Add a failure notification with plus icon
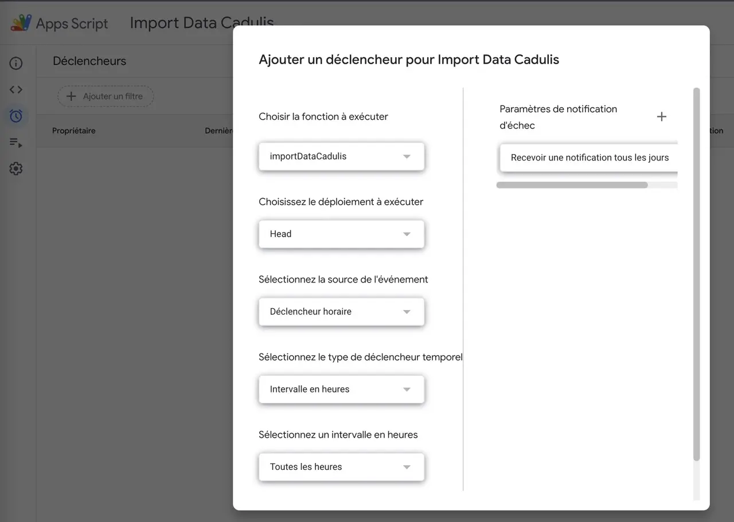The image size is (734, 522). click(661, 117)
